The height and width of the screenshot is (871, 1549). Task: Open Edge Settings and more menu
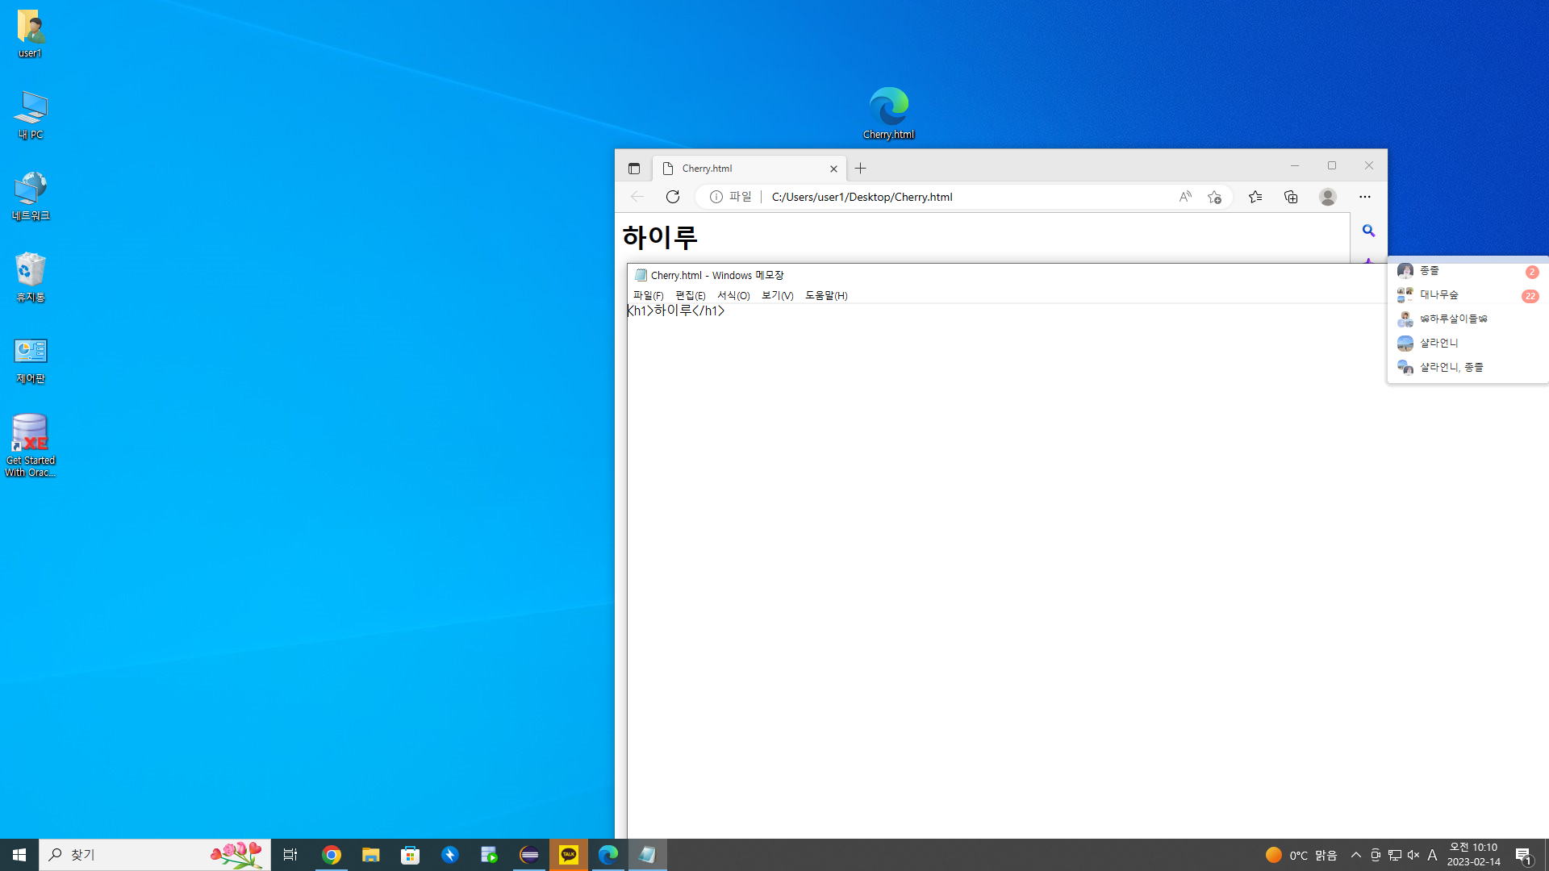1365,197
